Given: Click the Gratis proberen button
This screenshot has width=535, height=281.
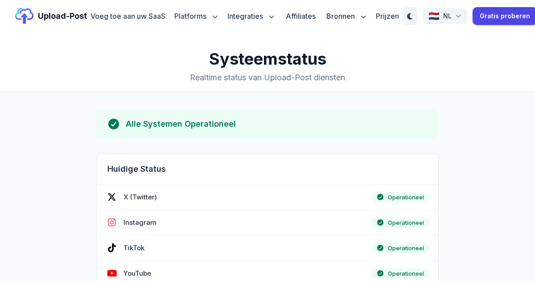Looking at the screenshot, I should click(x=504, y=16).
